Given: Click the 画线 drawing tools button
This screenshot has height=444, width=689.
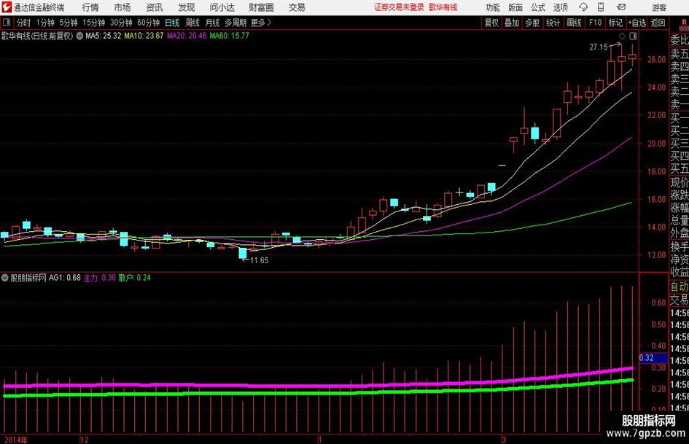Looking at the screenshot, I should [575, 23].
